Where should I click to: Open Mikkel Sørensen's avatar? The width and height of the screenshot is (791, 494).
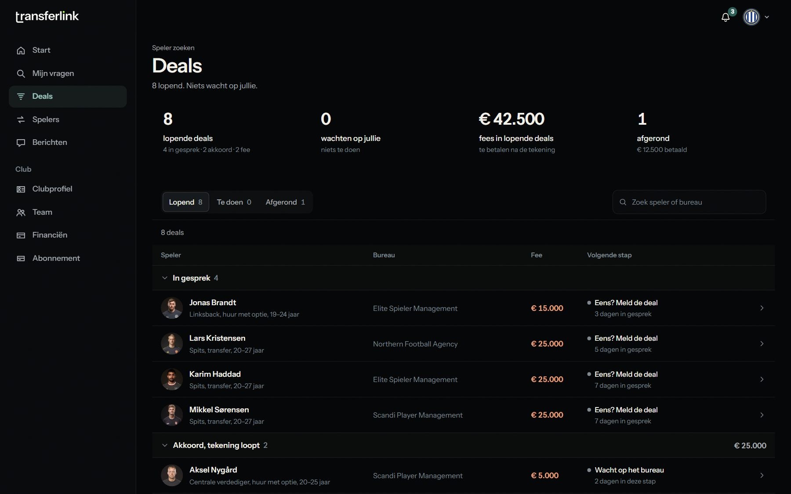pos(172,415)
